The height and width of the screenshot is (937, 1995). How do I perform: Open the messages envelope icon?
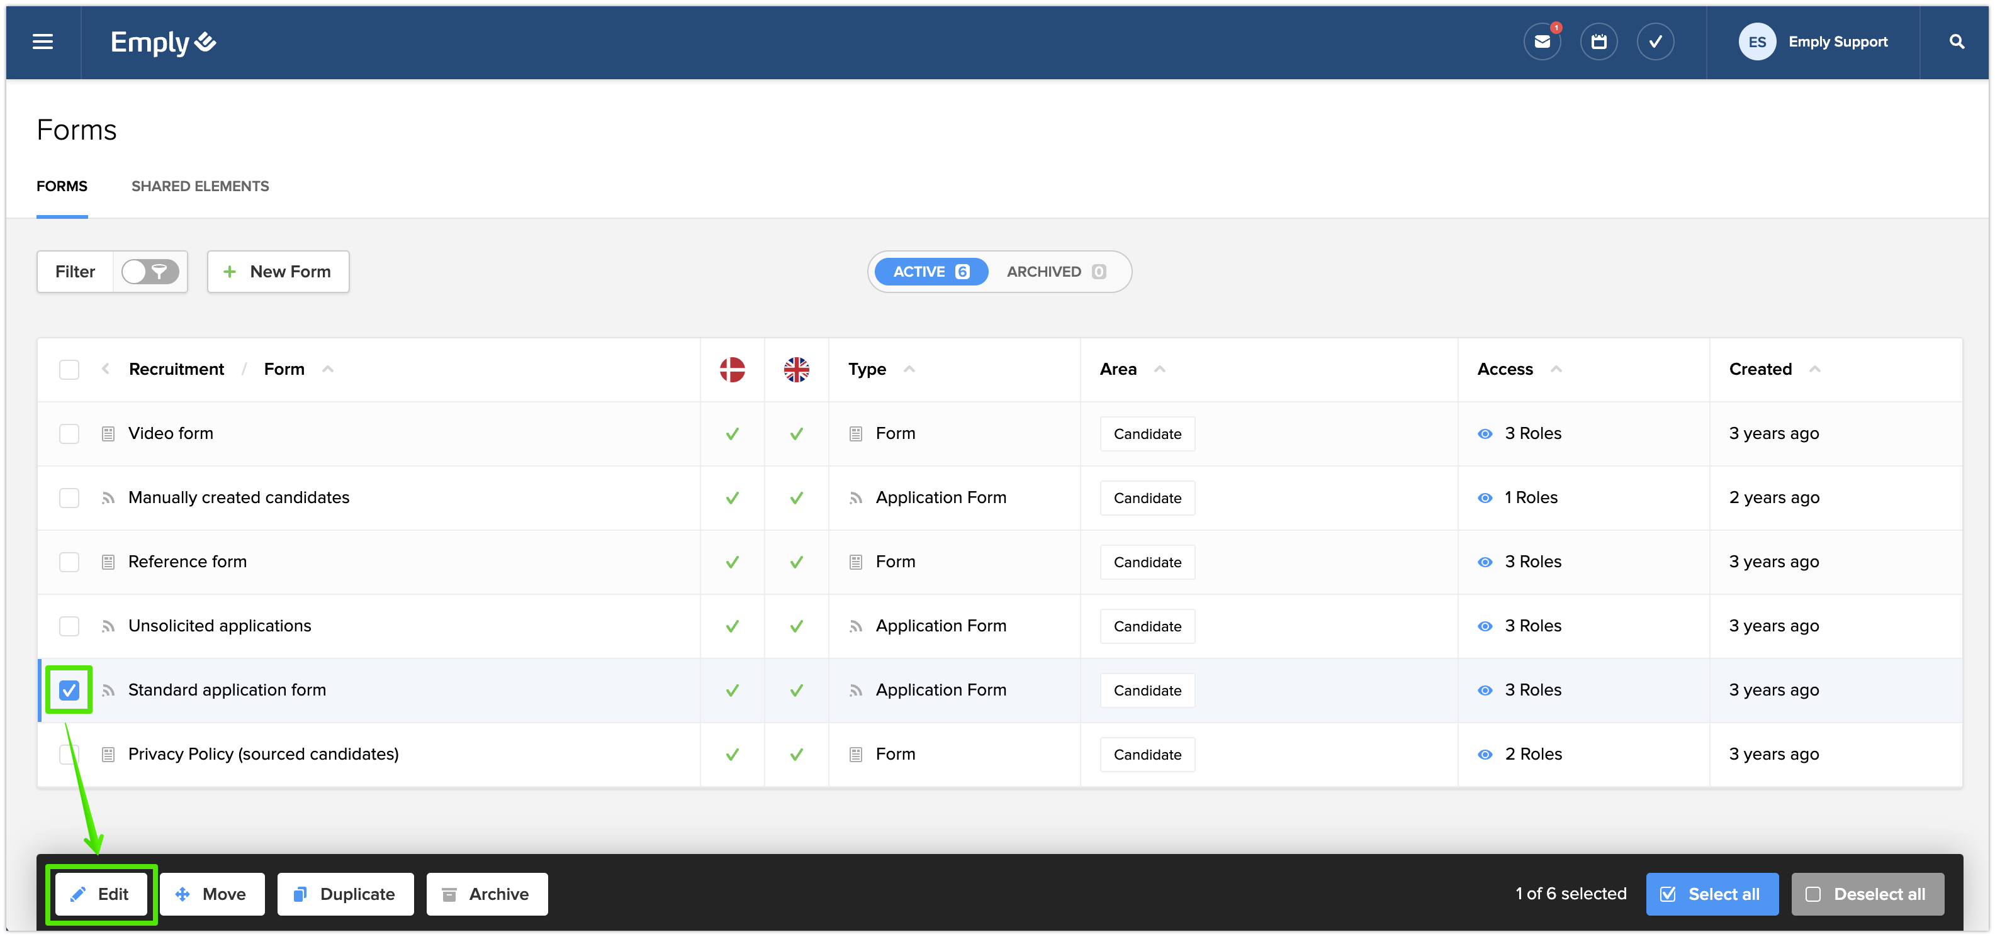(1542, 42)
